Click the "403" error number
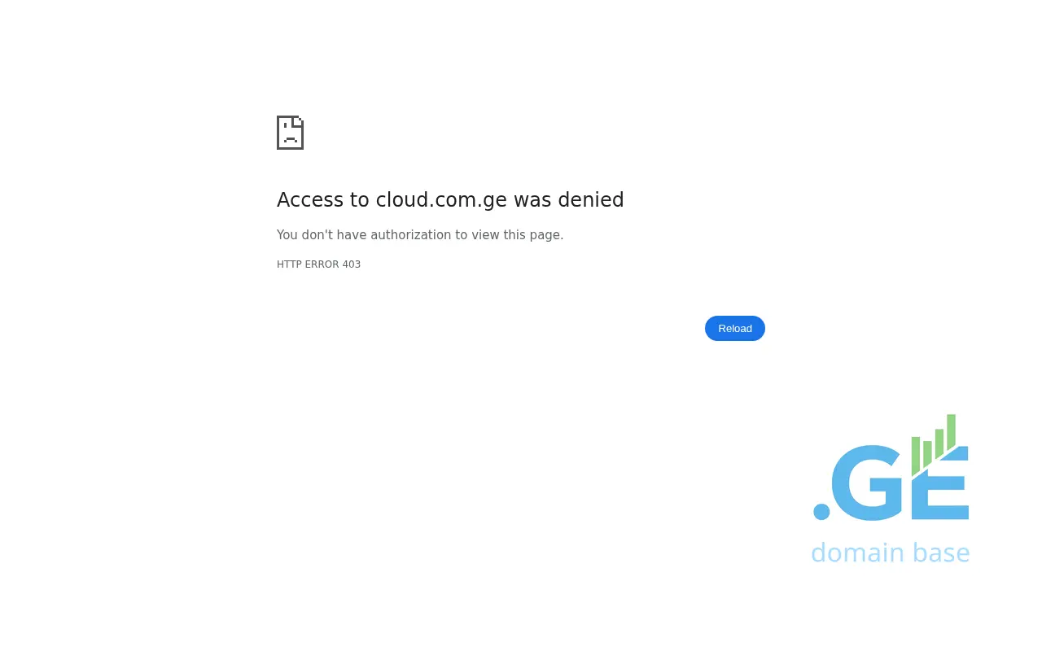Image resolution: width=1042 pixels, height=651 pixels. (x=351, y=264)
